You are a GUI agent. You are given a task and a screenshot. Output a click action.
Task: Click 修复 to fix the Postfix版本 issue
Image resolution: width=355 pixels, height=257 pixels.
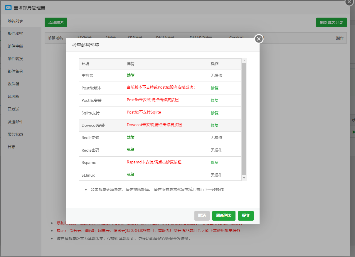coord(215,87)
